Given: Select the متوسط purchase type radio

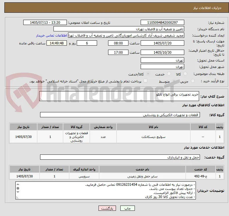Looking at the screenshot, I should click(174, 81).
